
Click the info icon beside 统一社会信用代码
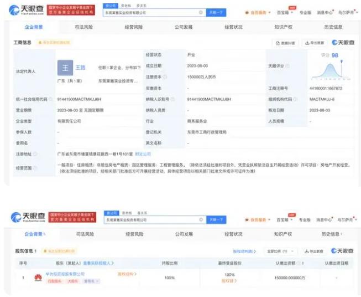[x=50, y=99]
